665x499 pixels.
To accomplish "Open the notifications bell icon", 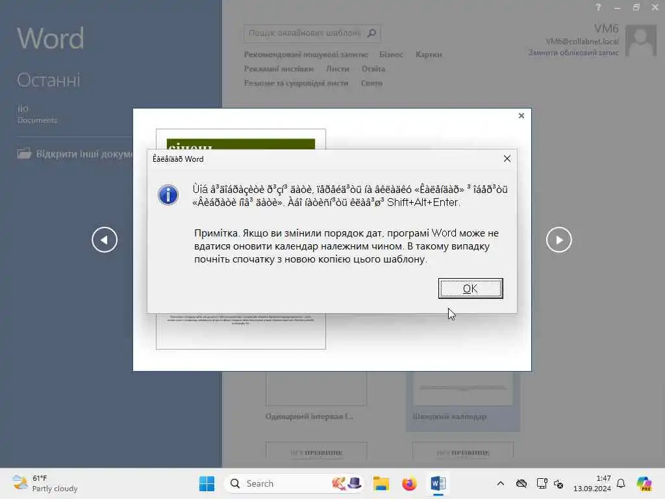I will [x=621, y=483].
